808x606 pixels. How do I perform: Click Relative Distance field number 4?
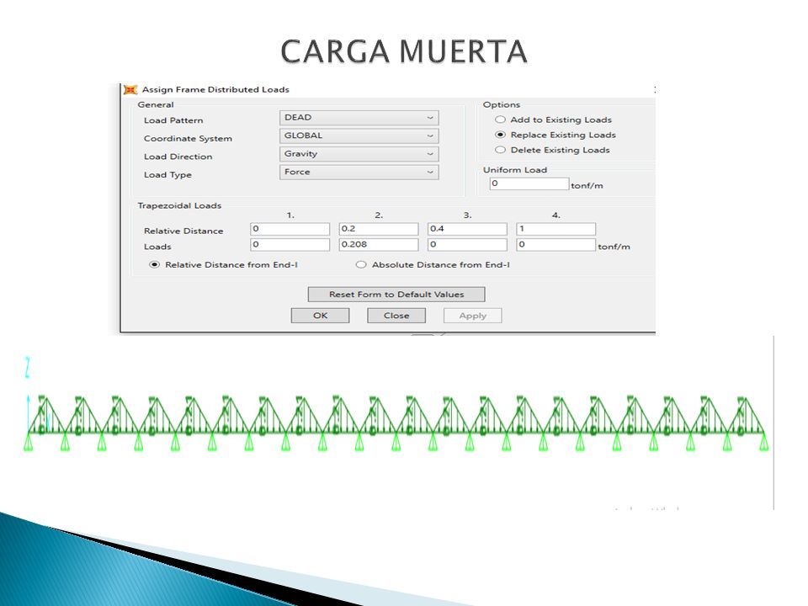pos(556,229)
